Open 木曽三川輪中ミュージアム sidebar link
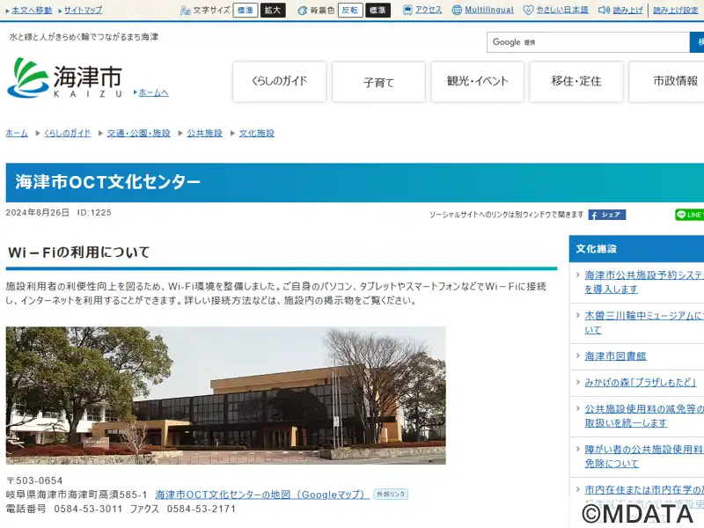Image resolution: width=704 pixels, height=528 pixels. (x=644, y=323)
